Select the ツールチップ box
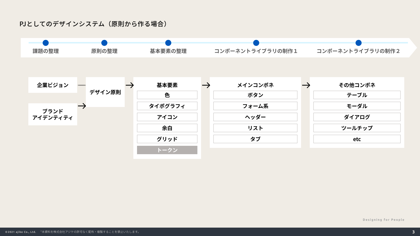The height and width of the screenshot is (236, 420). click(357, 128)
